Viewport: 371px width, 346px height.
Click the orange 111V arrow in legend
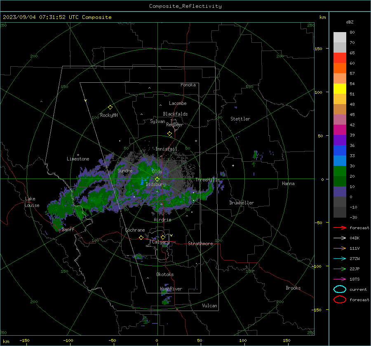(x=340, y=248)
